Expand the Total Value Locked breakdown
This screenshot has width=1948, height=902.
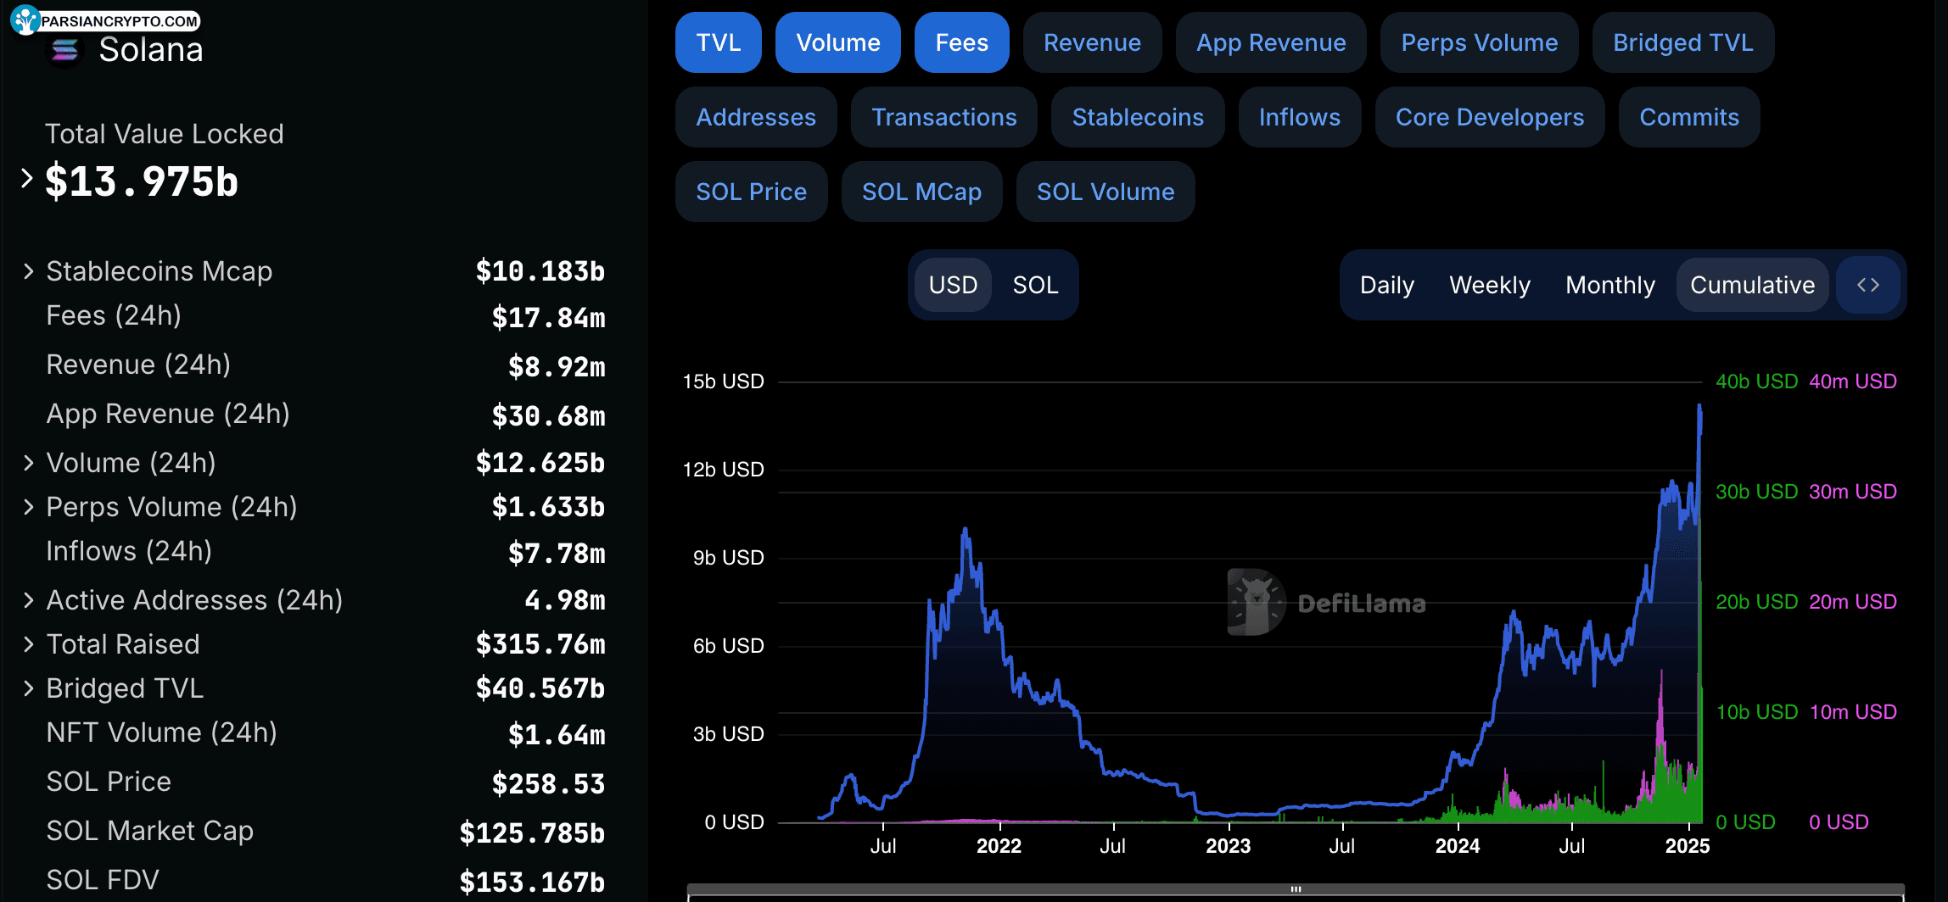pos(27,178)
